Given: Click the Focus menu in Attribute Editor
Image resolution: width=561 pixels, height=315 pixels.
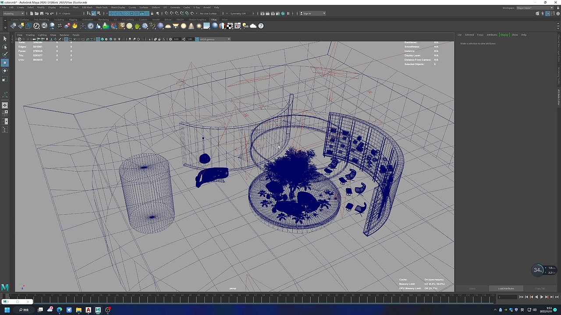Looking at the screenshot, I should [x=480, y=35].
